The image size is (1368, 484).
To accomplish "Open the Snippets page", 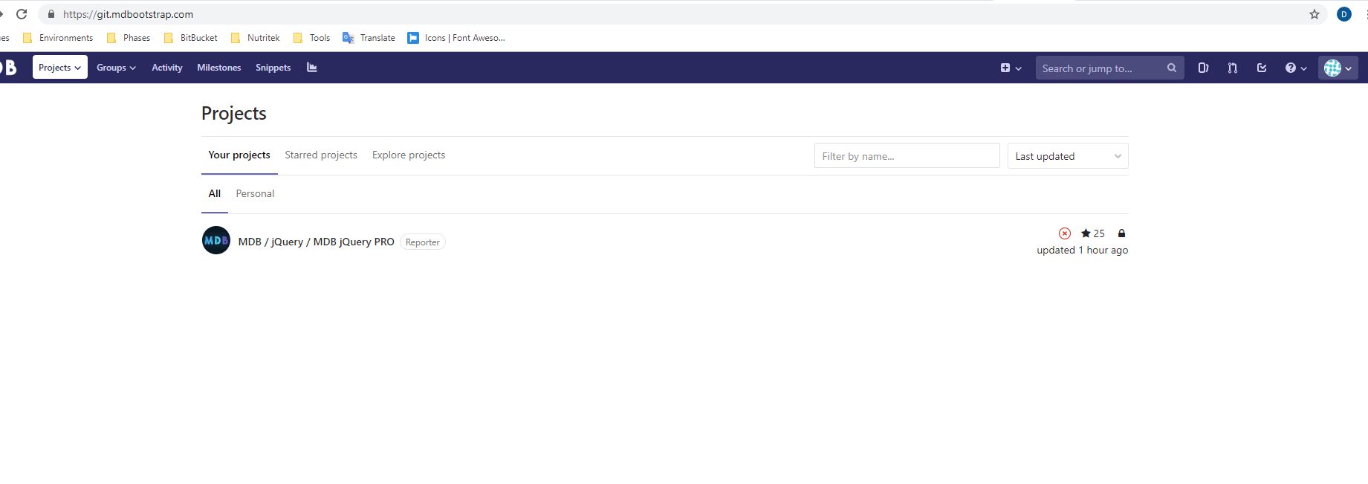I will pos(273,68).
